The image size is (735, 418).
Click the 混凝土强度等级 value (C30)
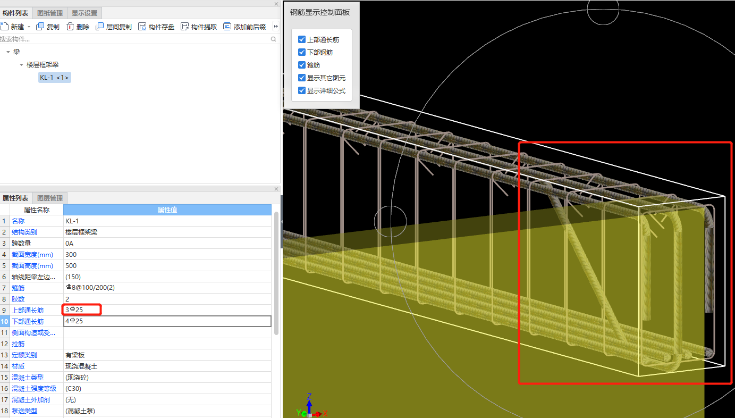(167, 389)
